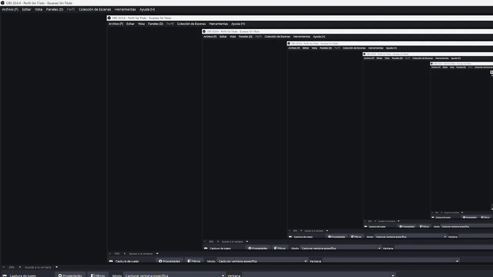Open Herramientas in fourth nested window
Viewport: 493px width, 277px height.
[442, 58]
